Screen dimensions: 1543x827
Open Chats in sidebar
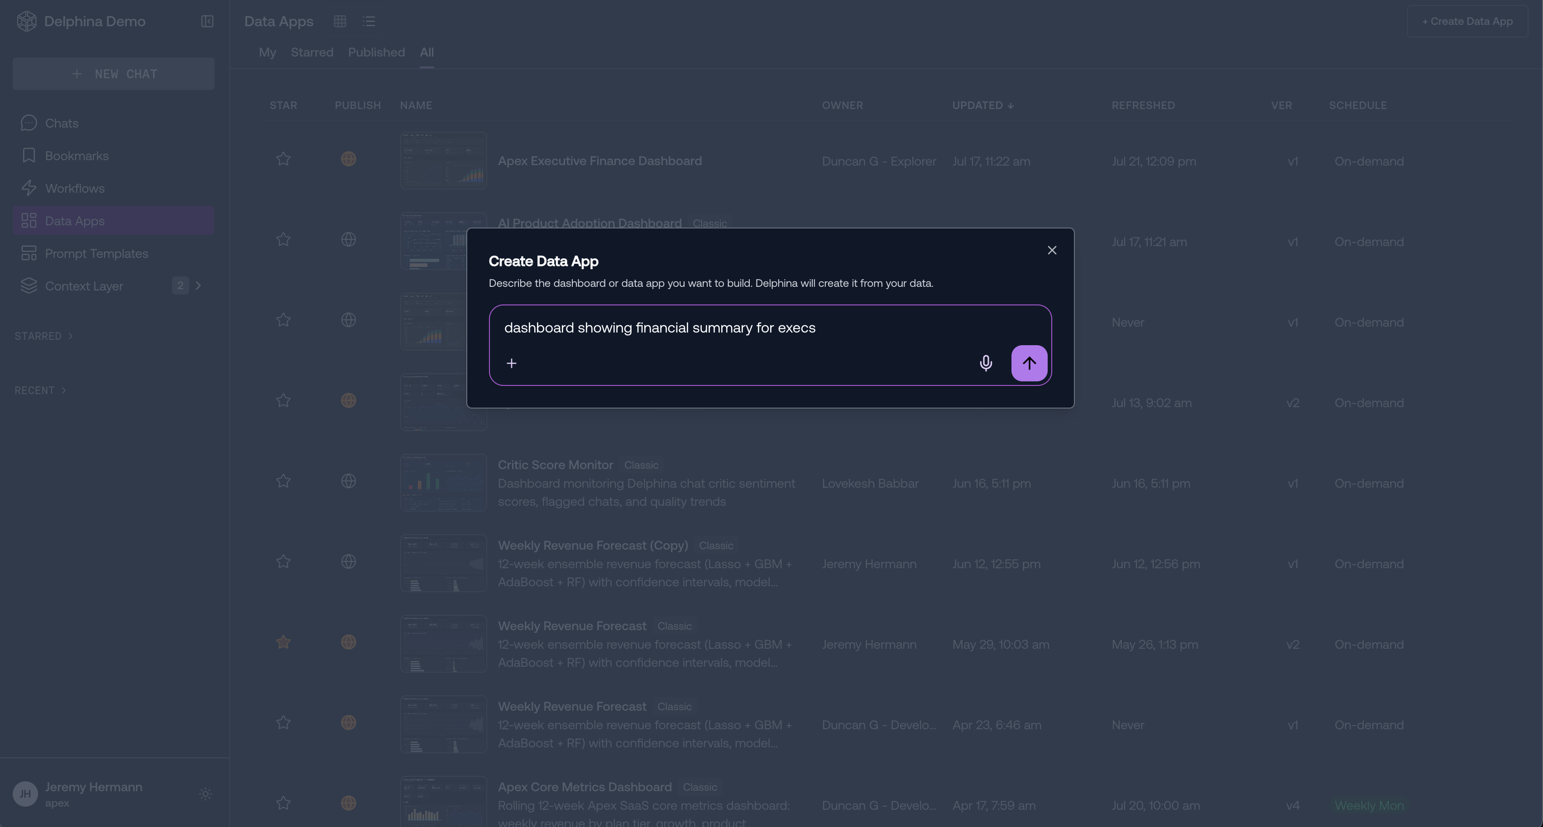point(113,123)
